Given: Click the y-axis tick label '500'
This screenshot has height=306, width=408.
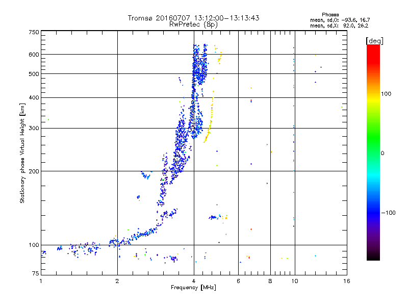Looking at the screenshot, I should tap(34, 74).
